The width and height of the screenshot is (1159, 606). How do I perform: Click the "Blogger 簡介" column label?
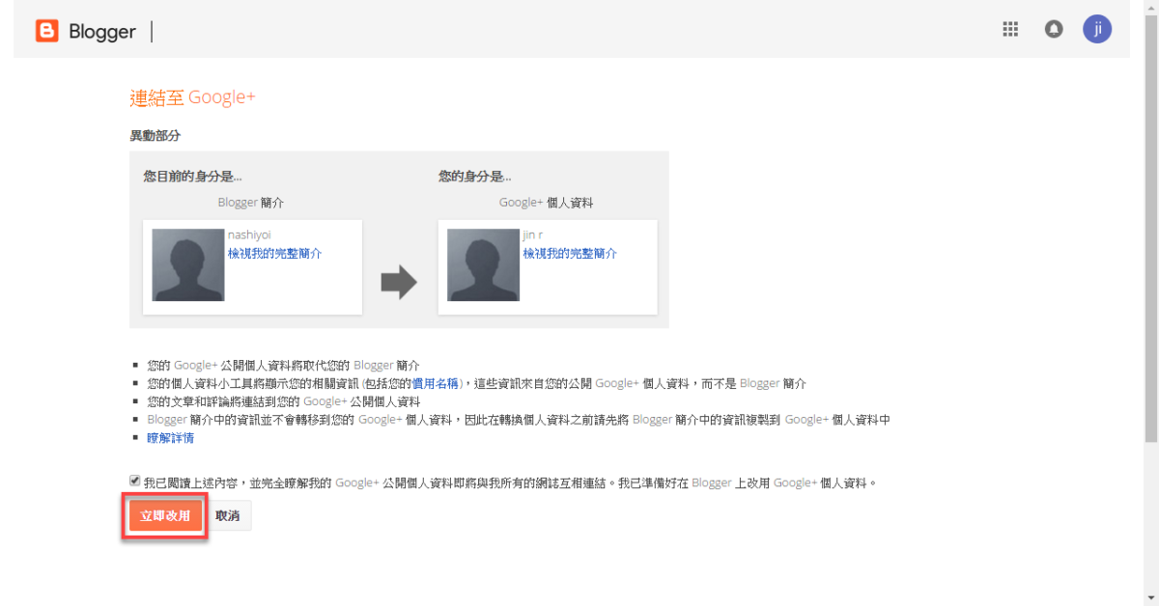click(251, 203)
